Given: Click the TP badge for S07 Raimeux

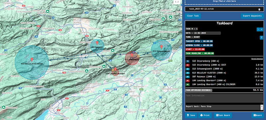Looking at the screenshot, I should [188, 77].
